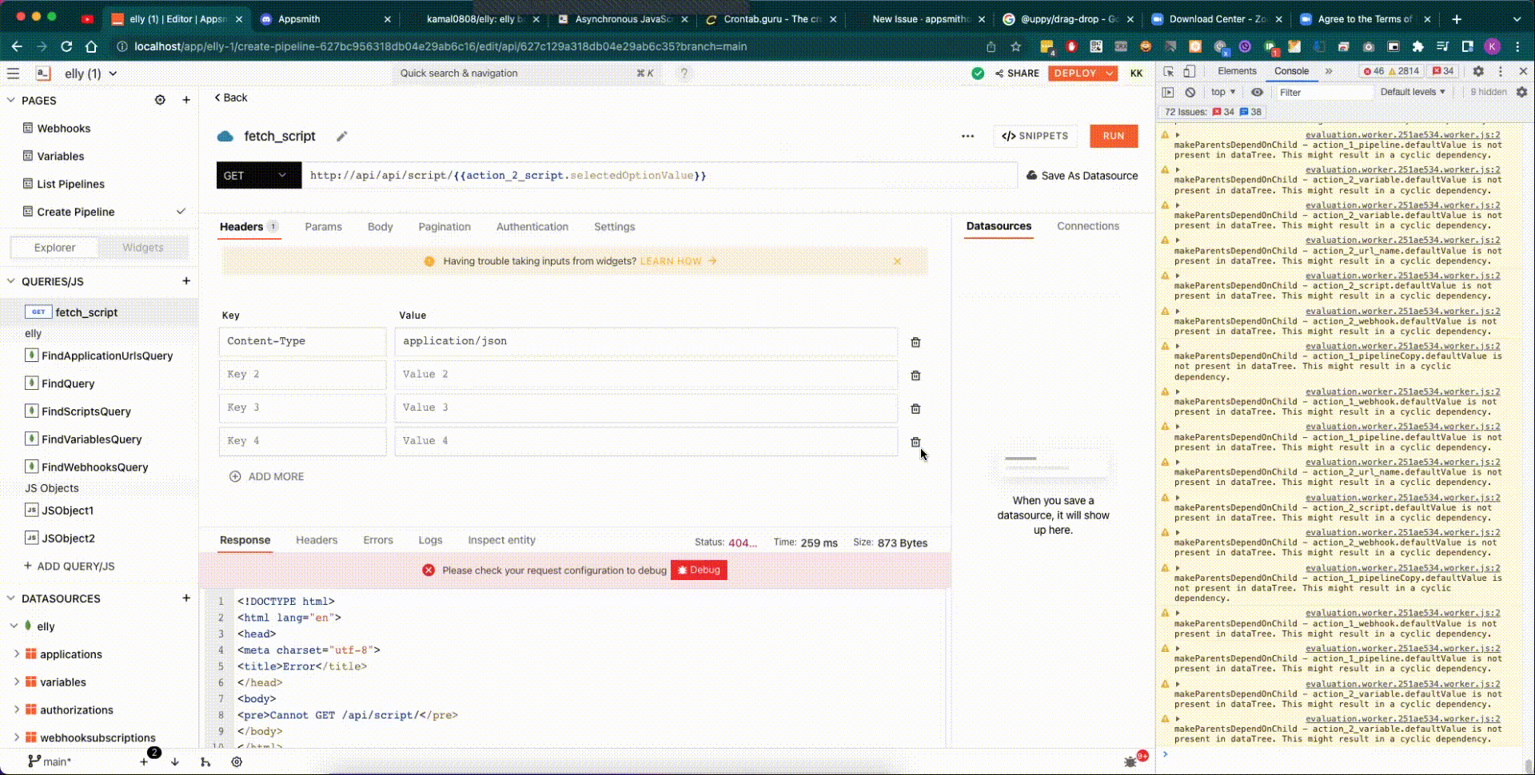This screenshot has width=1535, height=775.
Task: Click the pencil icon to rename fetch_script
Action: coord(341,137)
